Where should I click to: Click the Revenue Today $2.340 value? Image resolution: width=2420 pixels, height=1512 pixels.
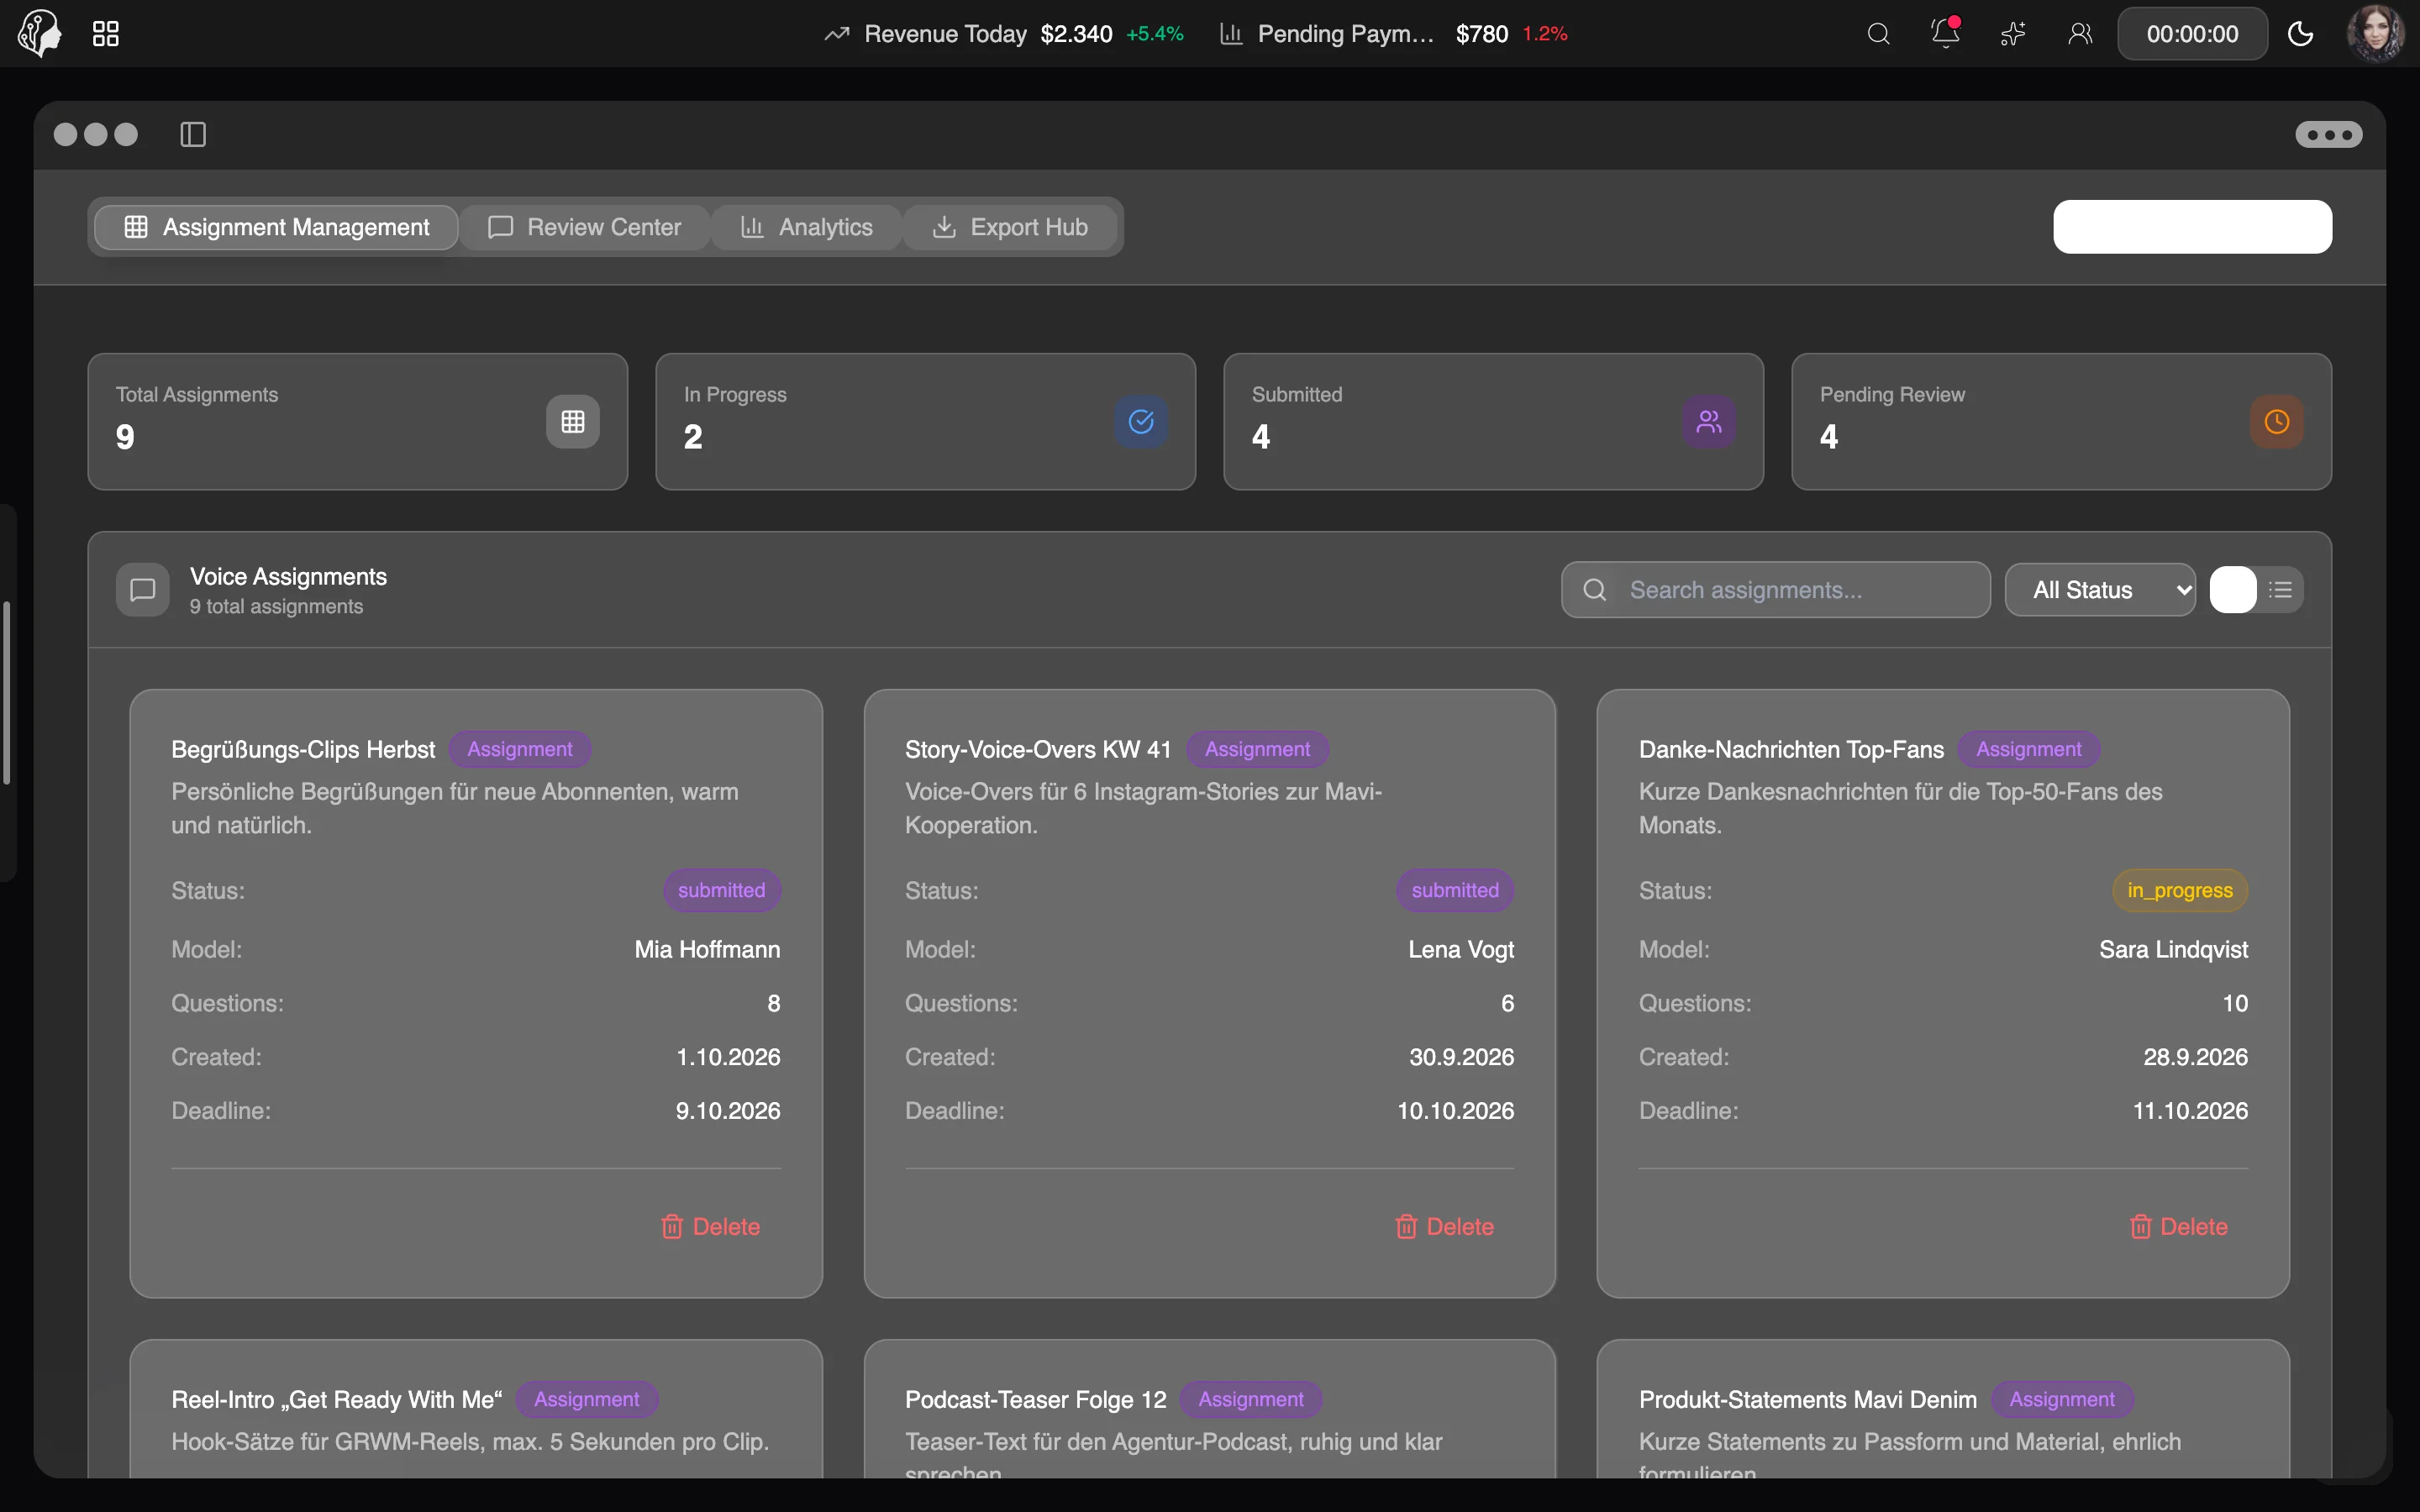click(x=1076, y=34)
